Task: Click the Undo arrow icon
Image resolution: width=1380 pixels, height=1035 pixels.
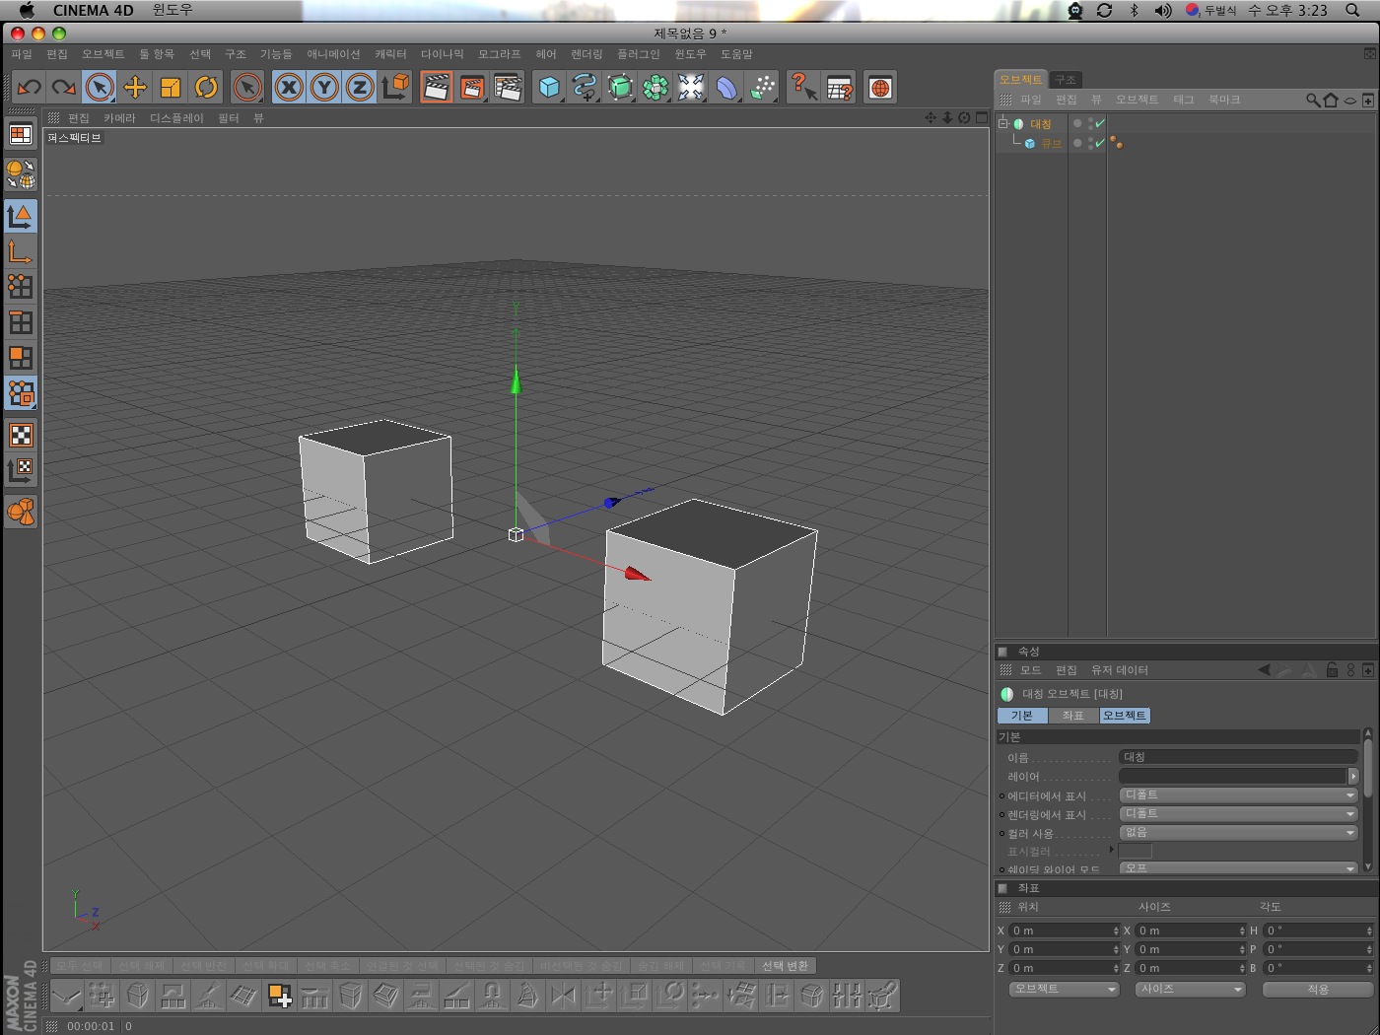Action: [29, 88]
